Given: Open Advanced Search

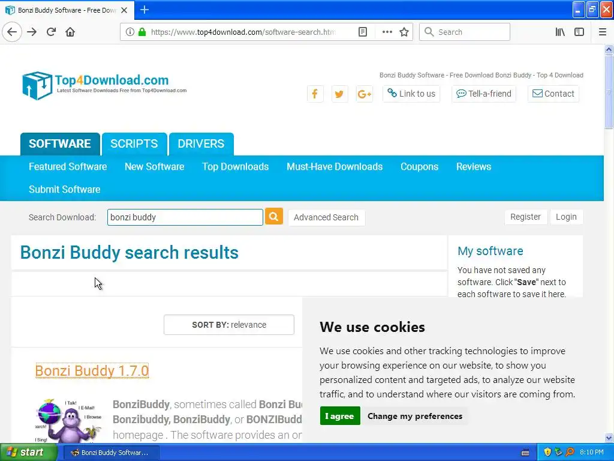Looking at the screenshot, I should point(326,217).
